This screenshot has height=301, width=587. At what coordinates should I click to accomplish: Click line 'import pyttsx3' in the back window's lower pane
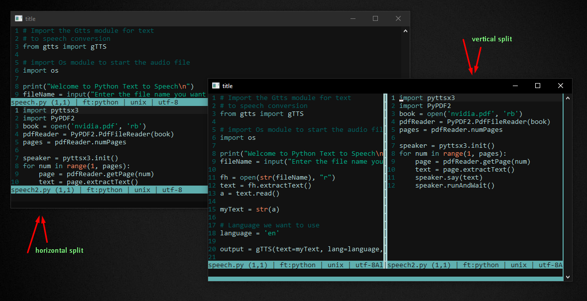(51, 110)
